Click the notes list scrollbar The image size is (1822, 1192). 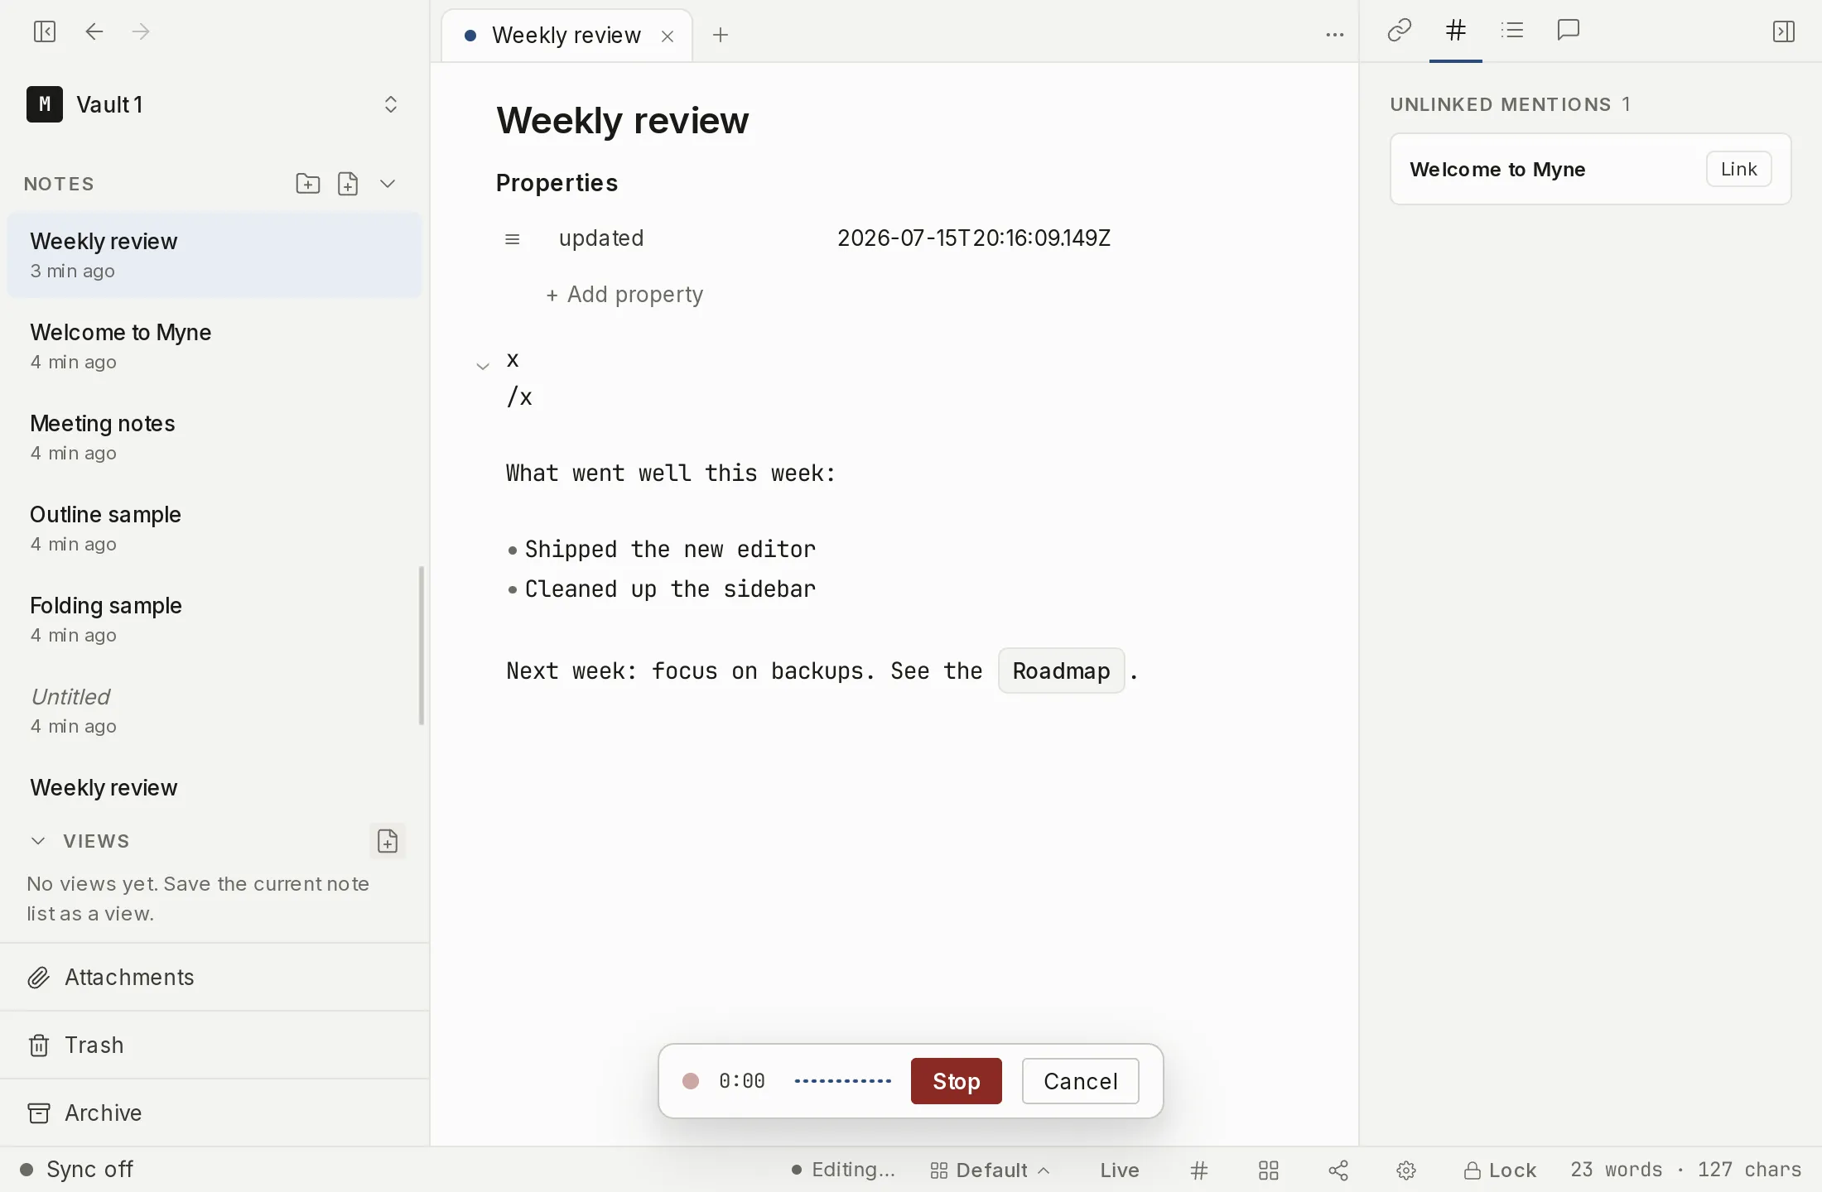tap(422, 646)
